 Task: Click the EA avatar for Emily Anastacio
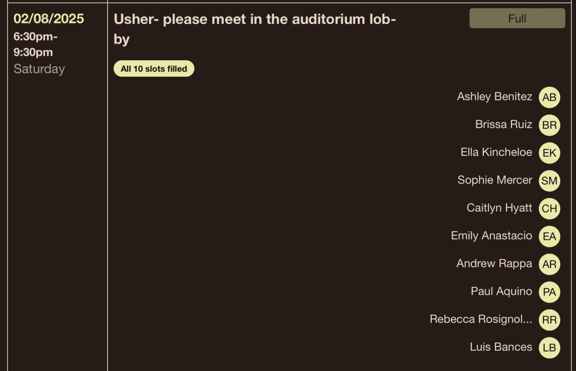click(549, 237)
